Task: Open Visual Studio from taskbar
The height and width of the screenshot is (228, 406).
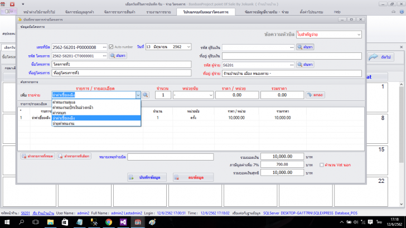Action: pos(123,222)
